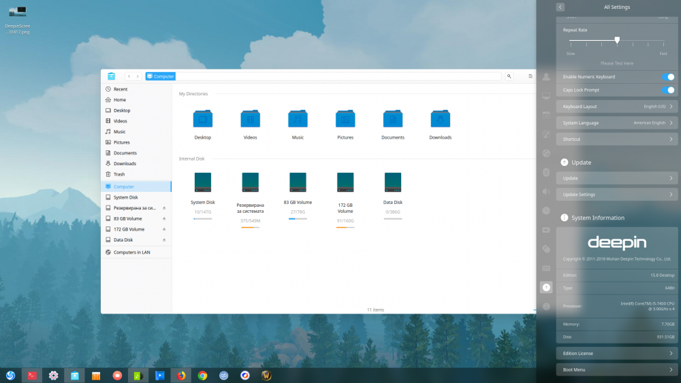The height and width of the screenshot is (383, 681).
Task: Expand the Edition License row
Action: (617, 354)
